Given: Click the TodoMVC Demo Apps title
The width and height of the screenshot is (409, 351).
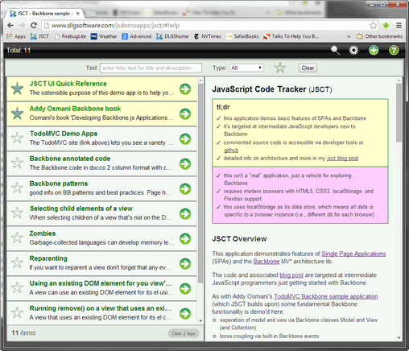Looking at the screenshot, I should [64, 134].
